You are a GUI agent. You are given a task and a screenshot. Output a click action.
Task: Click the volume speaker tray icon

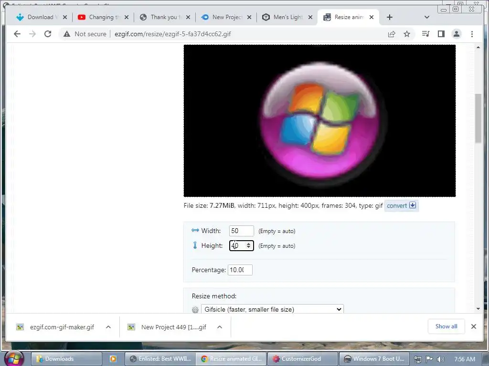coord(441,359)
